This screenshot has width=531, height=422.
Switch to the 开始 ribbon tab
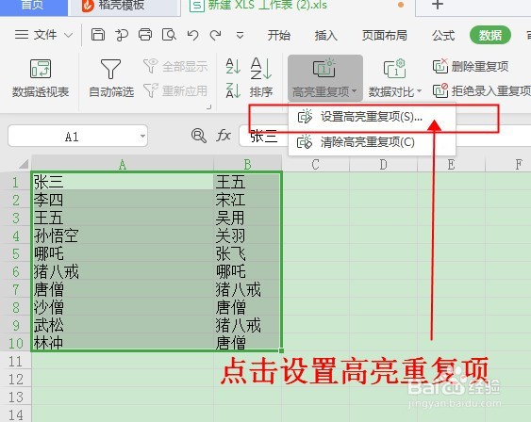coord(279,35)
